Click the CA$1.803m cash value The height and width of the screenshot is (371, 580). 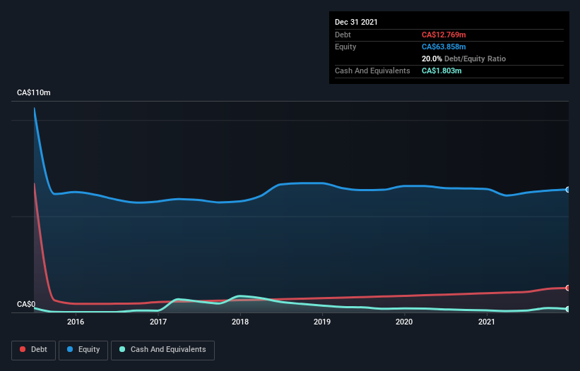tap(442, 71)
